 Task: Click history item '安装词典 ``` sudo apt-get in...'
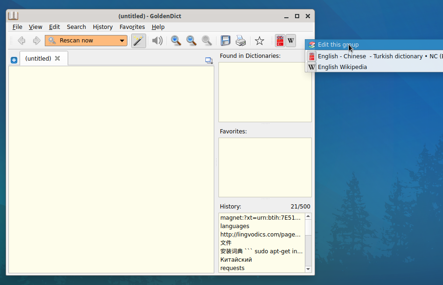(261, 251)
